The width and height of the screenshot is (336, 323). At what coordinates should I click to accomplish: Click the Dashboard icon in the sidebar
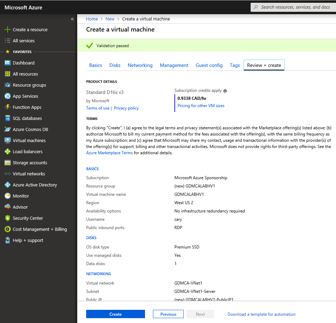8,63
